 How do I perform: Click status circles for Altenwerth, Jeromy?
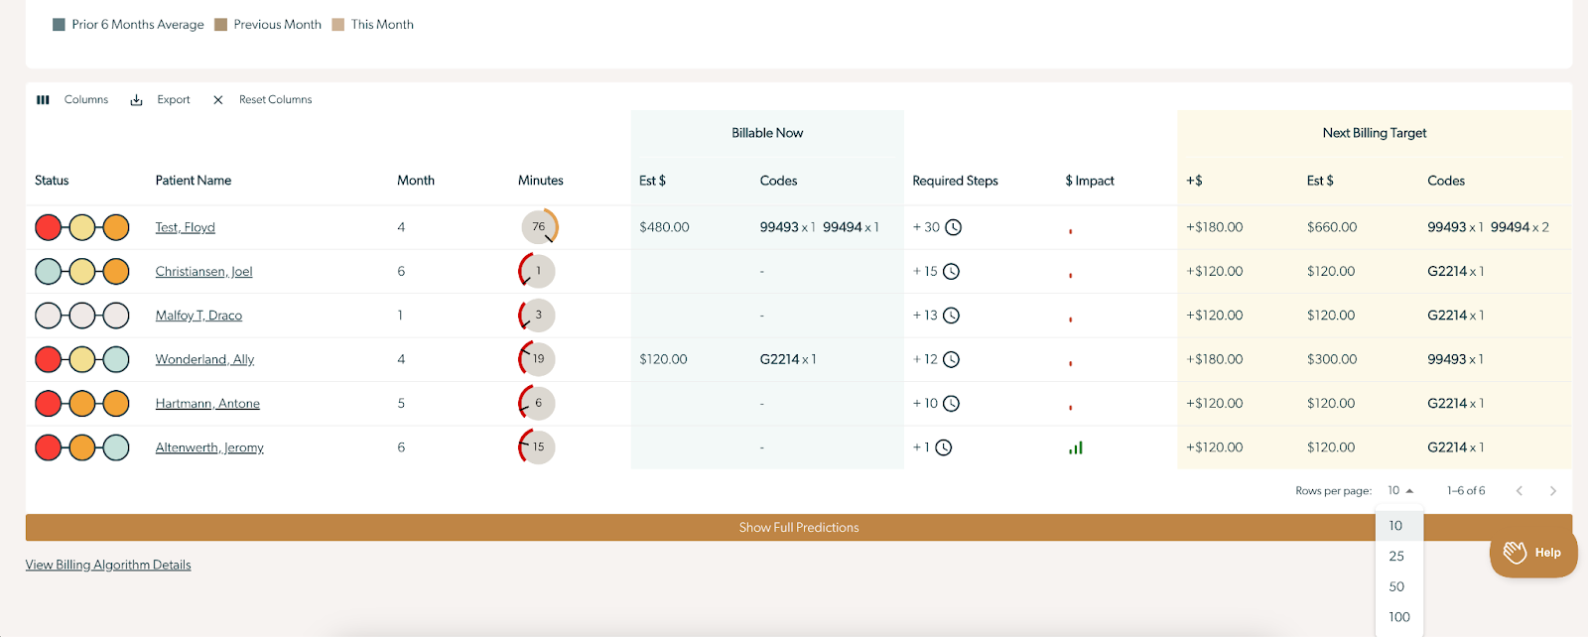pos(82,447)
